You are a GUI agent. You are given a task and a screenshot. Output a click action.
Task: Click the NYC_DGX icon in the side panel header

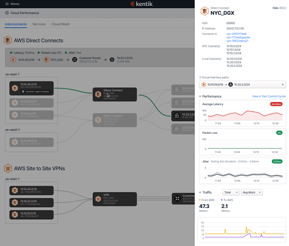click(204, 11)
